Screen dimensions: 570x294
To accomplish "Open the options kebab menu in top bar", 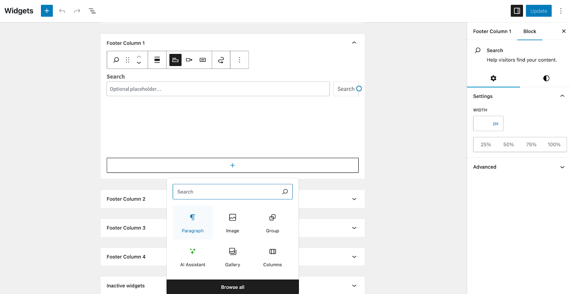I will click(561, 11).
